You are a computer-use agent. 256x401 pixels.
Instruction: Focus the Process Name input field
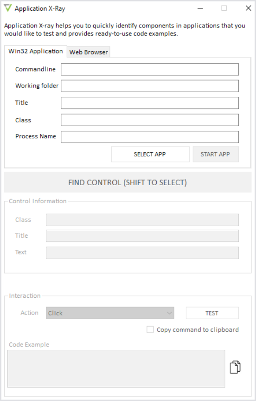(x=150, y=137)
